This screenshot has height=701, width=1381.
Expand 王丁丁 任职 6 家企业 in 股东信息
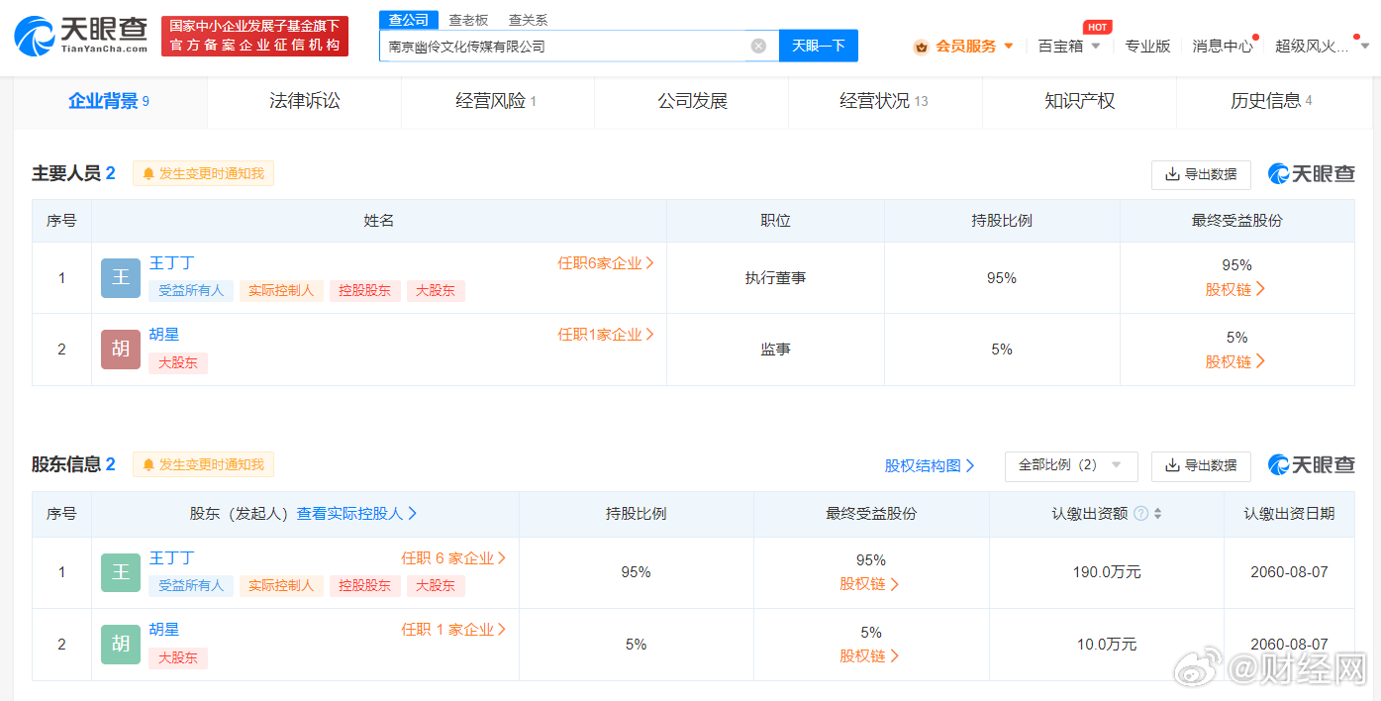(453, 558)
